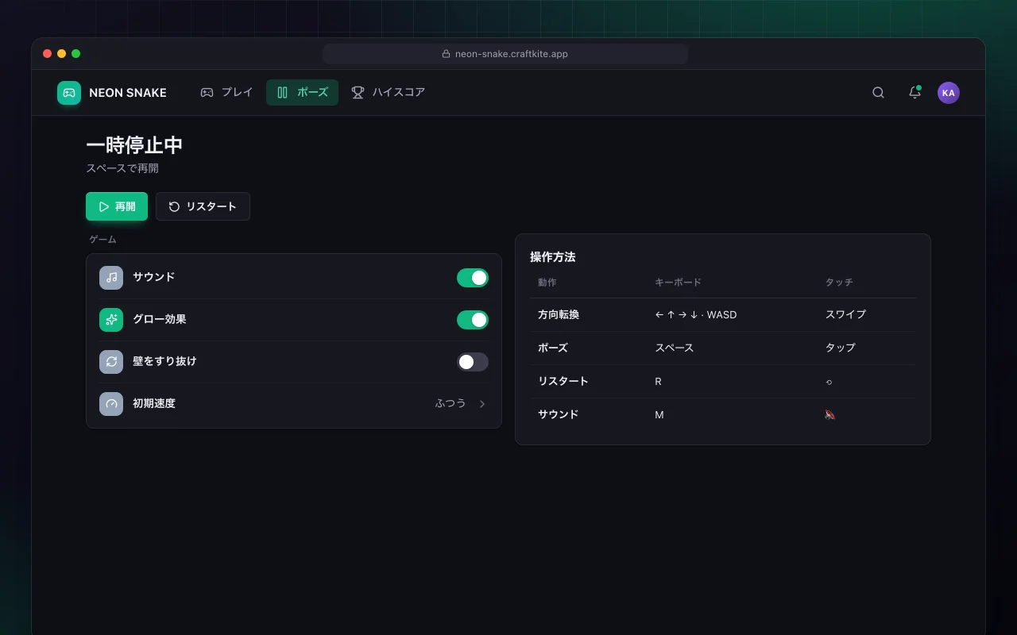Go to the プレイ tab
Screen dimensions: 1017x635
(226, 93)
